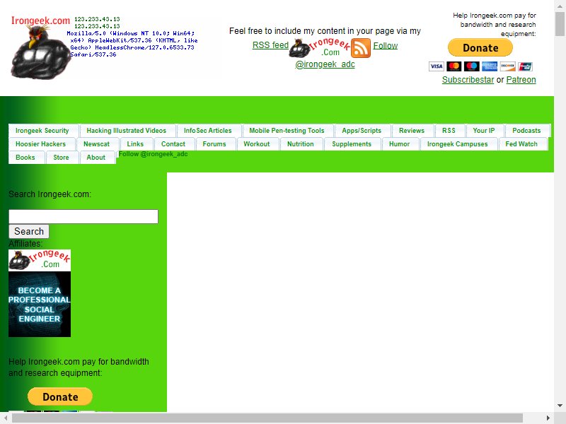Click the Irongeek.com mascot logo in header
Screen dimensions: 566x424
(40, 47)
